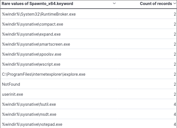Click the internetexplorer\iexplore.exe path cell
The image size is (177, 128).
click(43, 74)
